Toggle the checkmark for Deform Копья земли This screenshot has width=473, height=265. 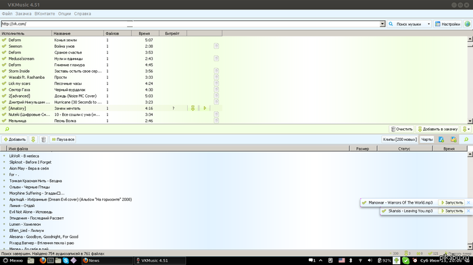click(x=4, y=40)
